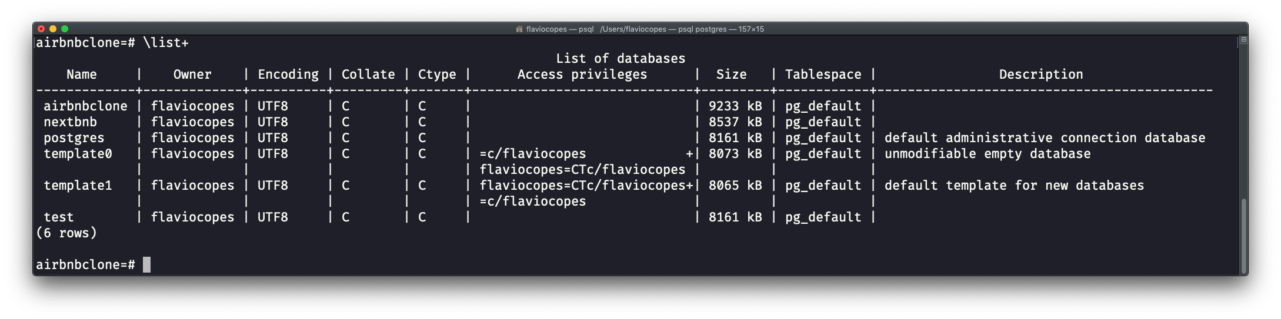Click the 9233 kB size value
The image size is (1281, 319).
point(735,106)
